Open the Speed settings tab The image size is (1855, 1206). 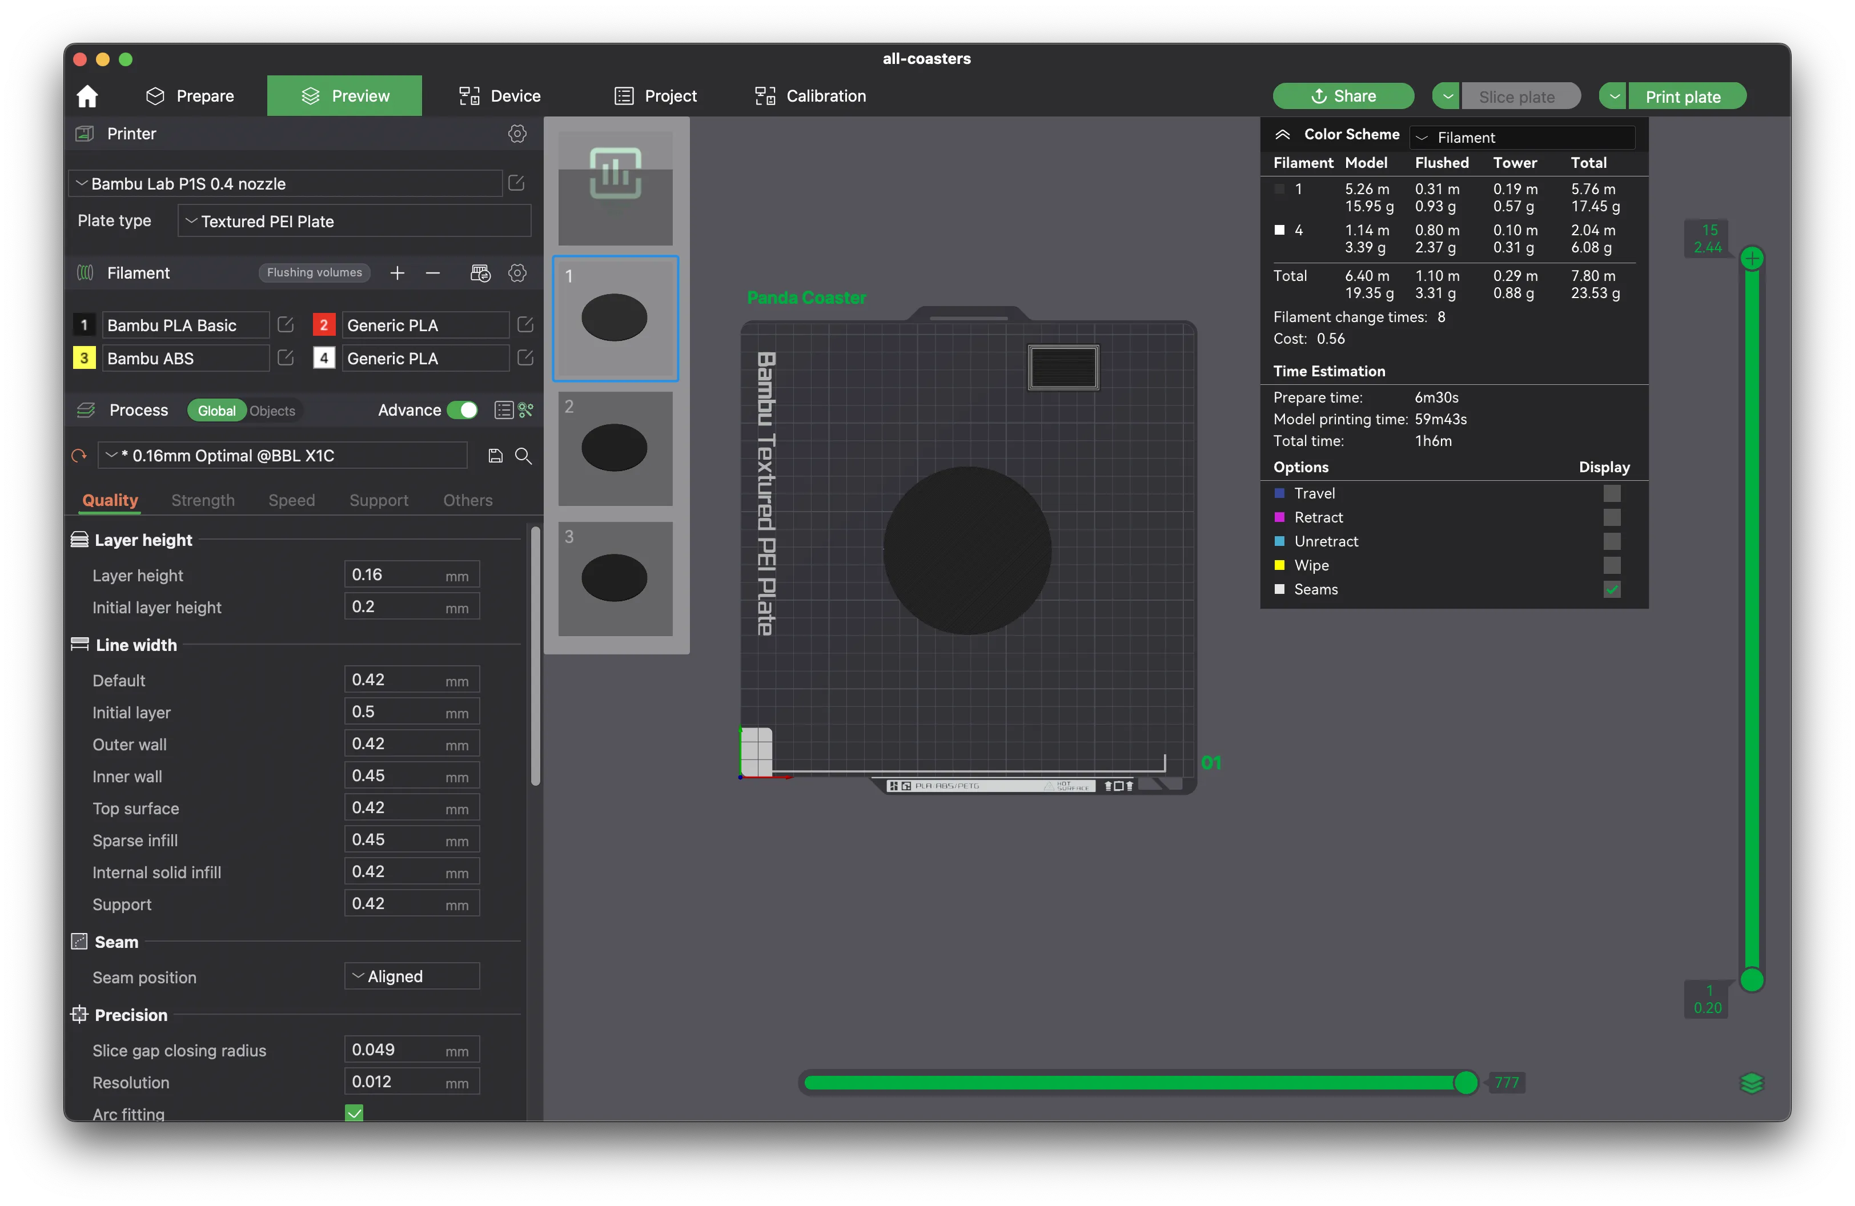[291, 500]
